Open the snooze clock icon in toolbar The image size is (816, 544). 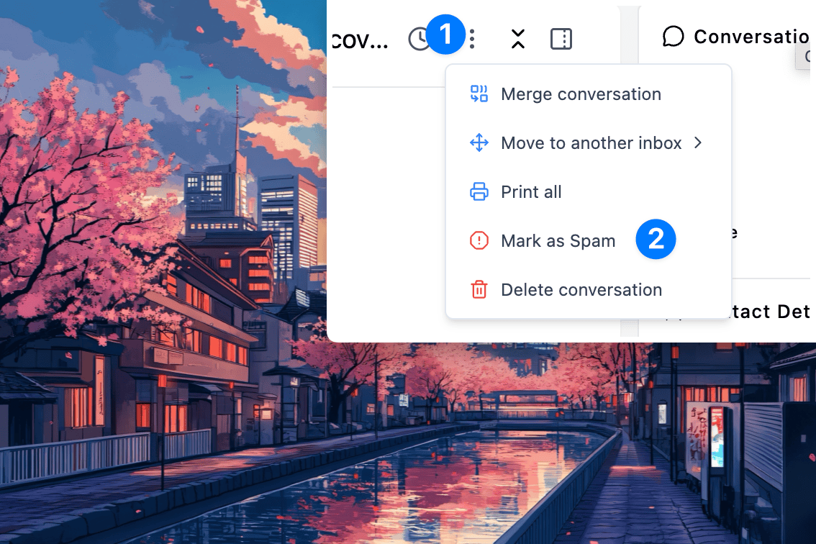pyautogui.click(x=420, y=39)
